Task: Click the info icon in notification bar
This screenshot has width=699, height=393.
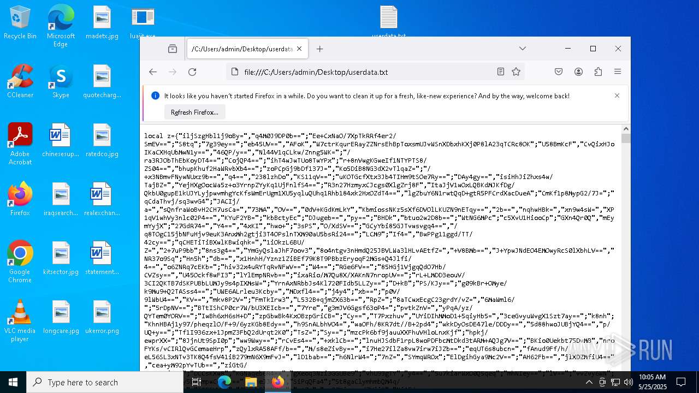Action: tap(155, 96)
